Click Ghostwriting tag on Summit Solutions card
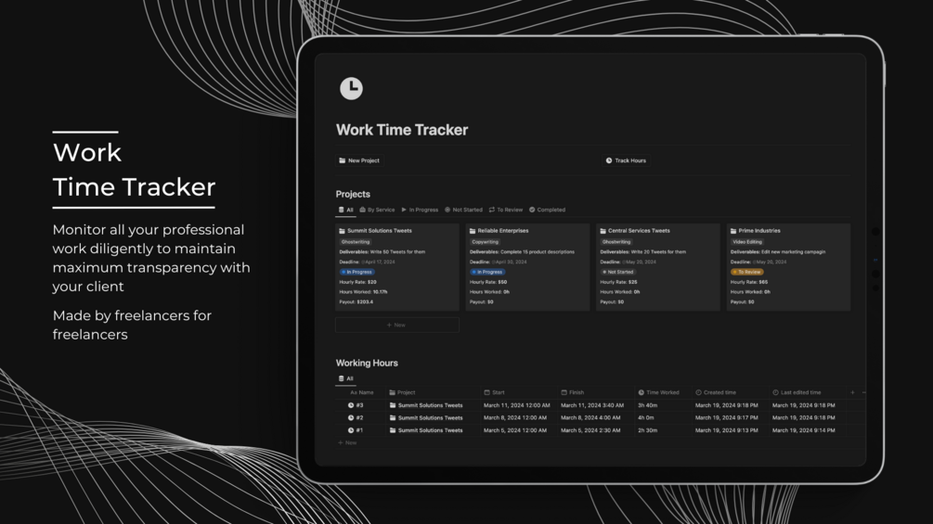The width and height of the screenshot is (933, 524). click(356, 242)
